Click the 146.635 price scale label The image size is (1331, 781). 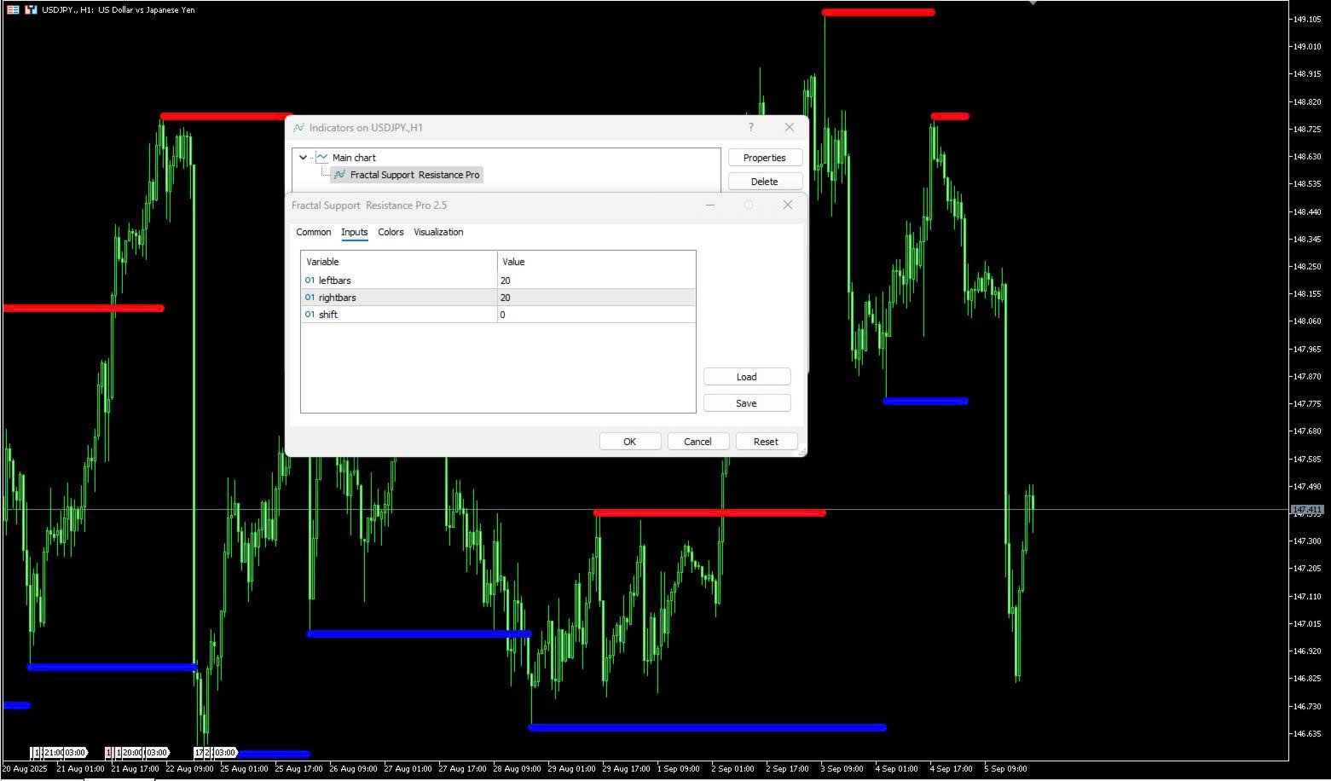tap(1307, 733)
